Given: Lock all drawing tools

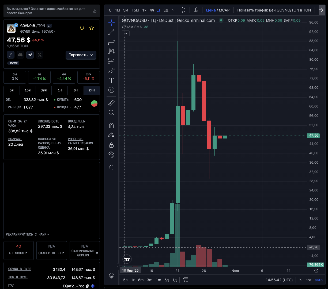Looking at the screenshot, I should pyautogui.click(x=111, y=145).
